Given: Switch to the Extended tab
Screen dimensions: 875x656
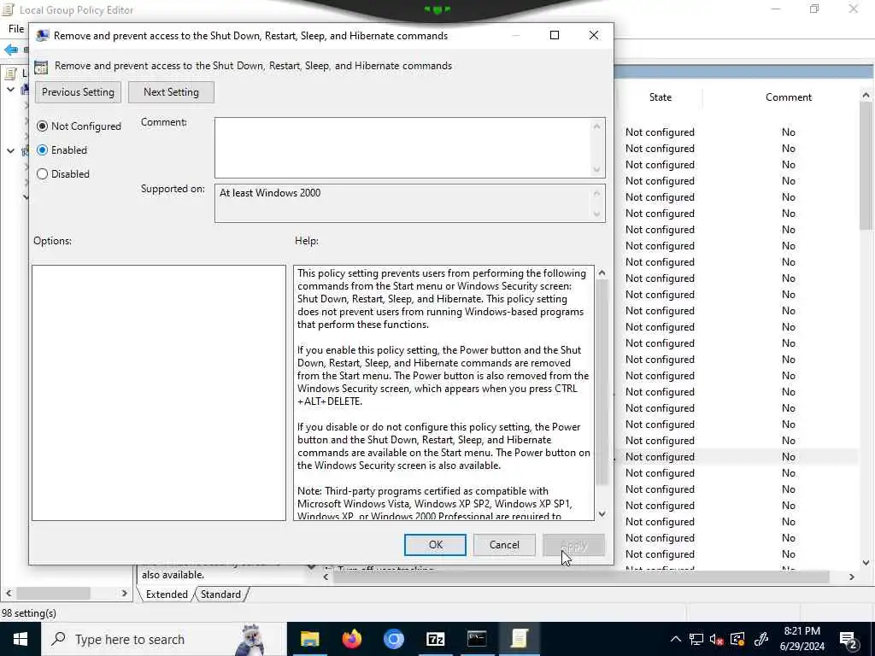Looking at the screenshot, I should coord(167,594).
